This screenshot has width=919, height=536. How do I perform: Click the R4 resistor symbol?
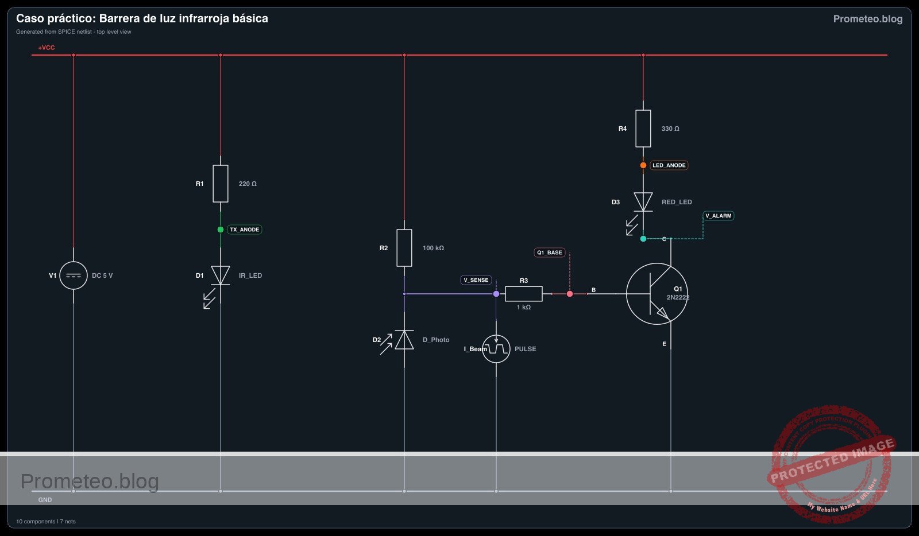[x=643, y=129]
